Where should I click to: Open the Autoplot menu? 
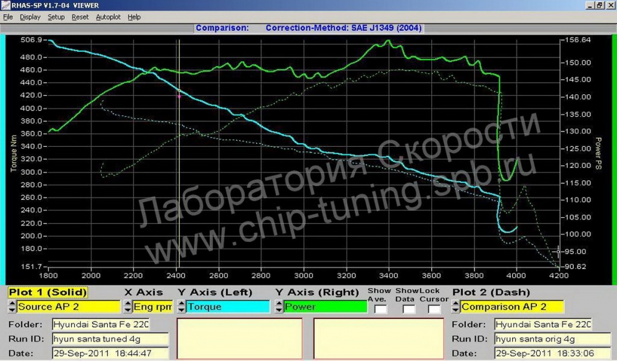[108, 17]
